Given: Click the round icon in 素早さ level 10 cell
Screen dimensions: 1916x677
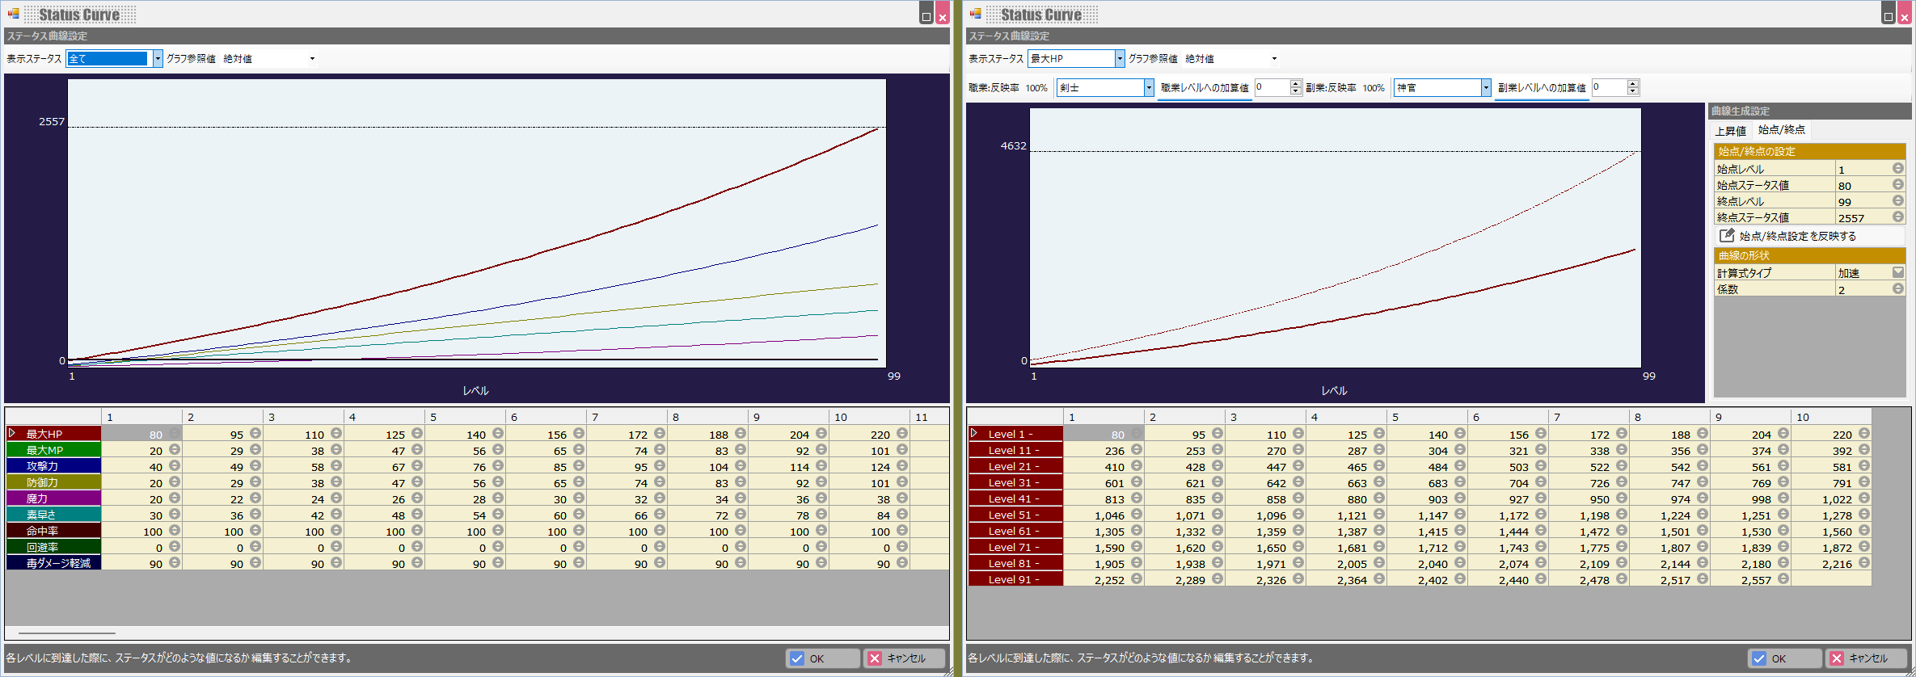Looking at the screenshot, I should pyautogui.click(x=902, y=515).
